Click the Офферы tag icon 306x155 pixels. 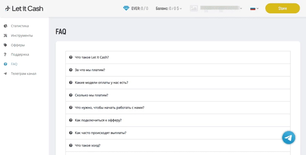point(5,45)
